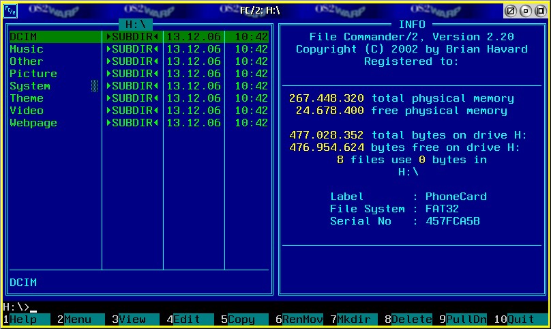The height and width of the screenshot is (329, 551).
Task: Choose 3 View in bottom bar
Action: [135, 319]
